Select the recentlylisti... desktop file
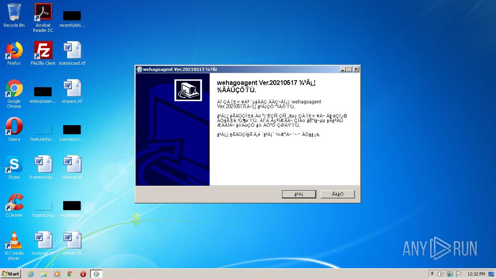Screen dimensions: 496x279 coord(72,19)
